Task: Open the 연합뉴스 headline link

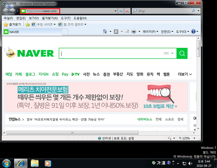Action: [x=65, y=119]
